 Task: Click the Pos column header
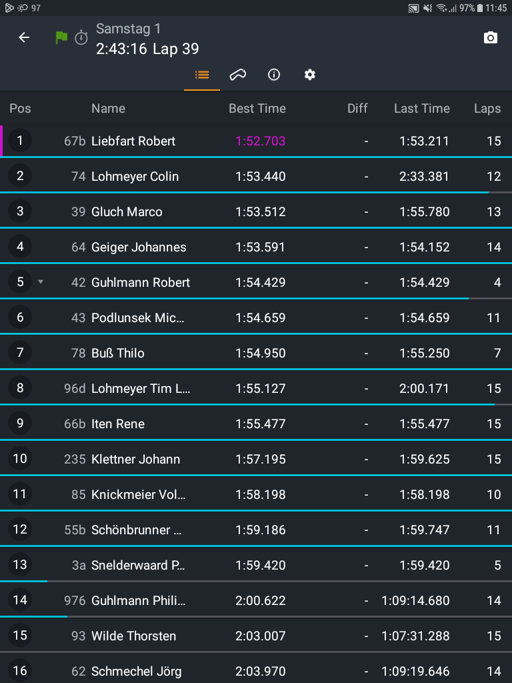pos(20,109)
